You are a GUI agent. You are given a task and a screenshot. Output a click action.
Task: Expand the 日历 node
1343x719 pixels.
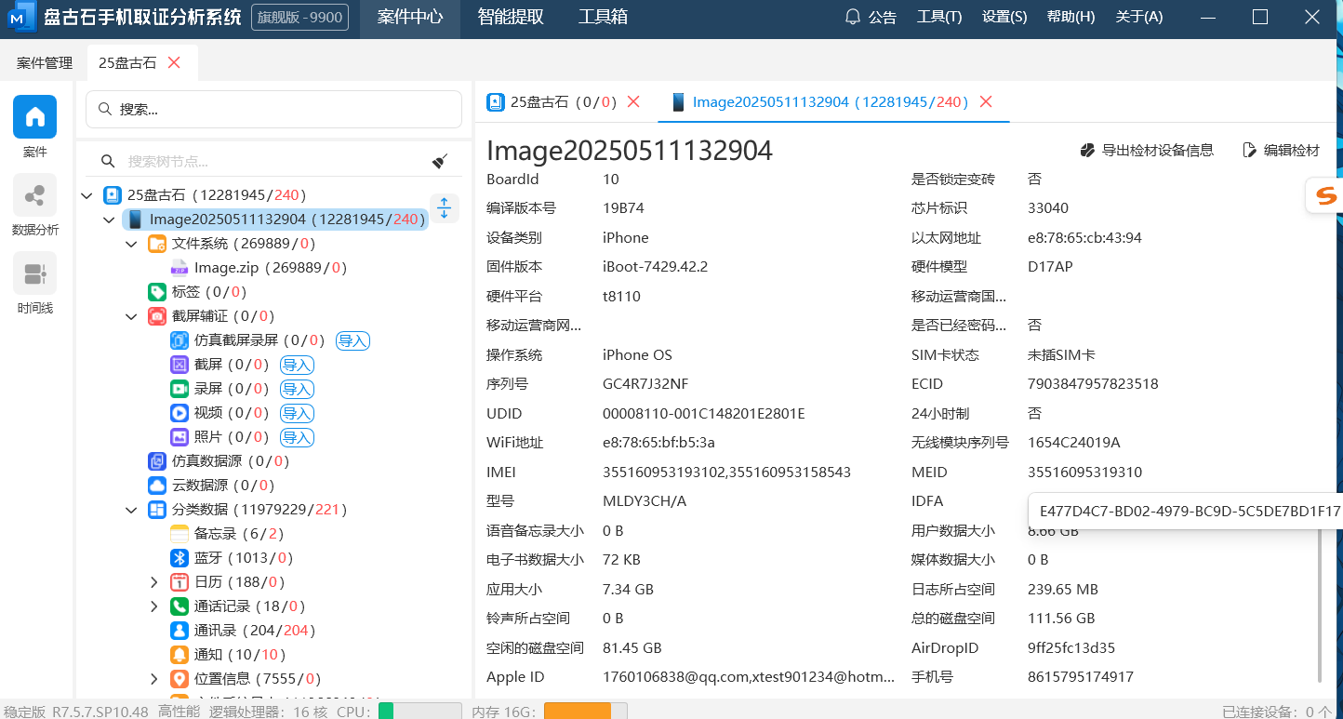tap(154, 582)
